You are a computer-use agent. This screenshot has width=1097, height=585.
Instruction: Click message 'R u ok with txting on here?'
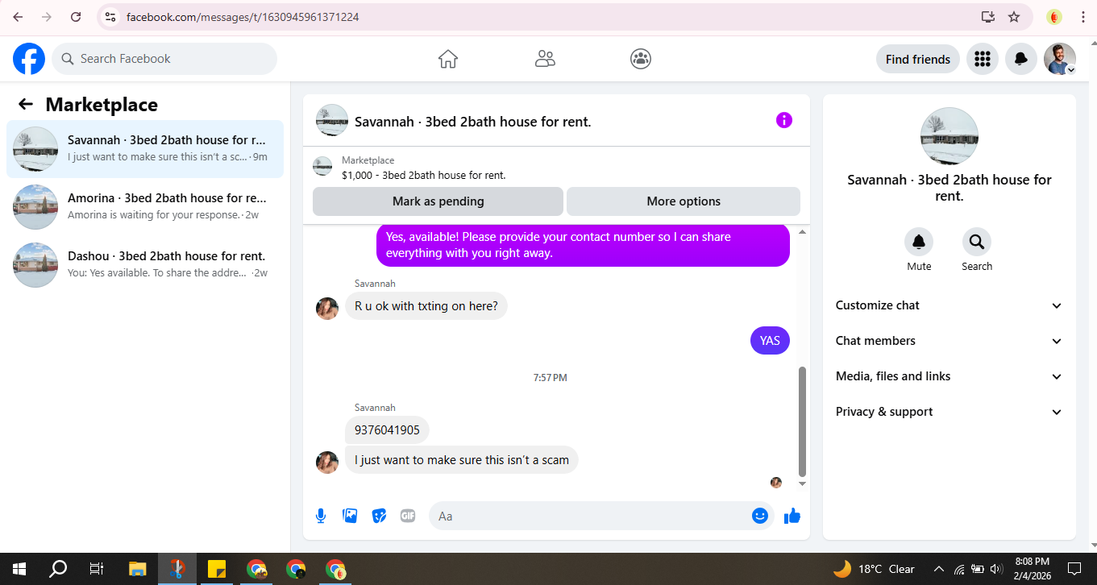click(x=426, y=306)
